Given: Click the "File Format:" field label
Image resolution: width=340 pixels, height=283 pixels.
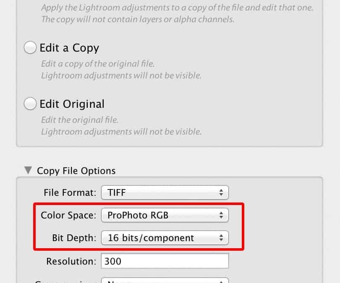Looking at the screenshot, I should pyautogui.click(x=70, y=193).
